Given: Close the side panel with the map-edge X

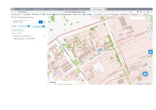Looking at the screenshot, I should [49, 17].
